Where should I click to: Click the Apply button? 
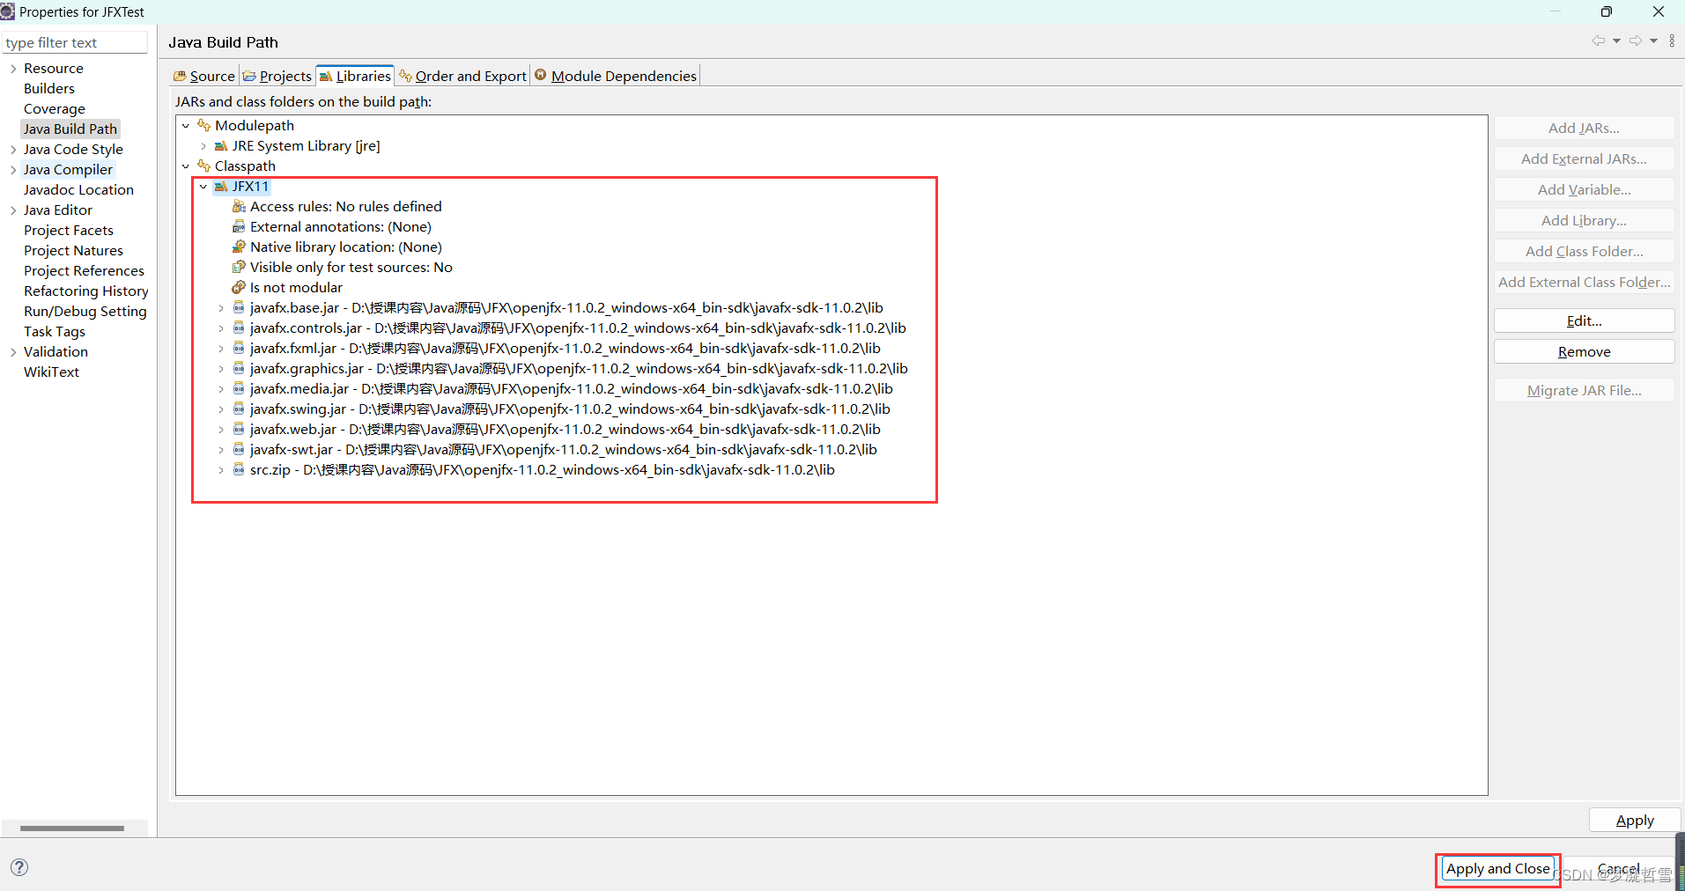(1635, 820)
